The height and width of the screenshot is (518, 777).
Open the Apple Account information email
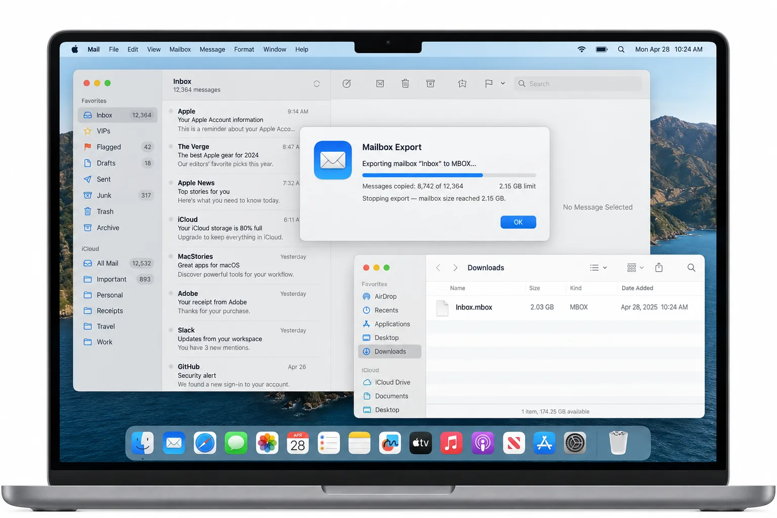pos(243,120)
